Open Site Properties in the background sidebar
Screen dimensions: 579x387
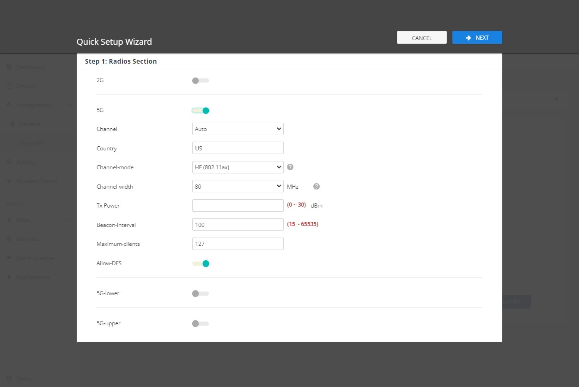pos(35,258)
